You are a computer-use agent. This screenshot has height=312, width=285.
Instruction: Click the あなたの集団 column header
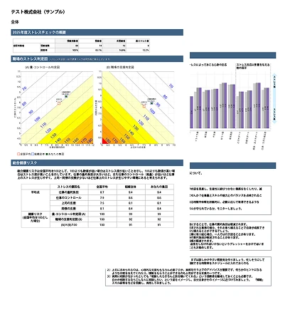pyautogui.click(x=159, y=187)
